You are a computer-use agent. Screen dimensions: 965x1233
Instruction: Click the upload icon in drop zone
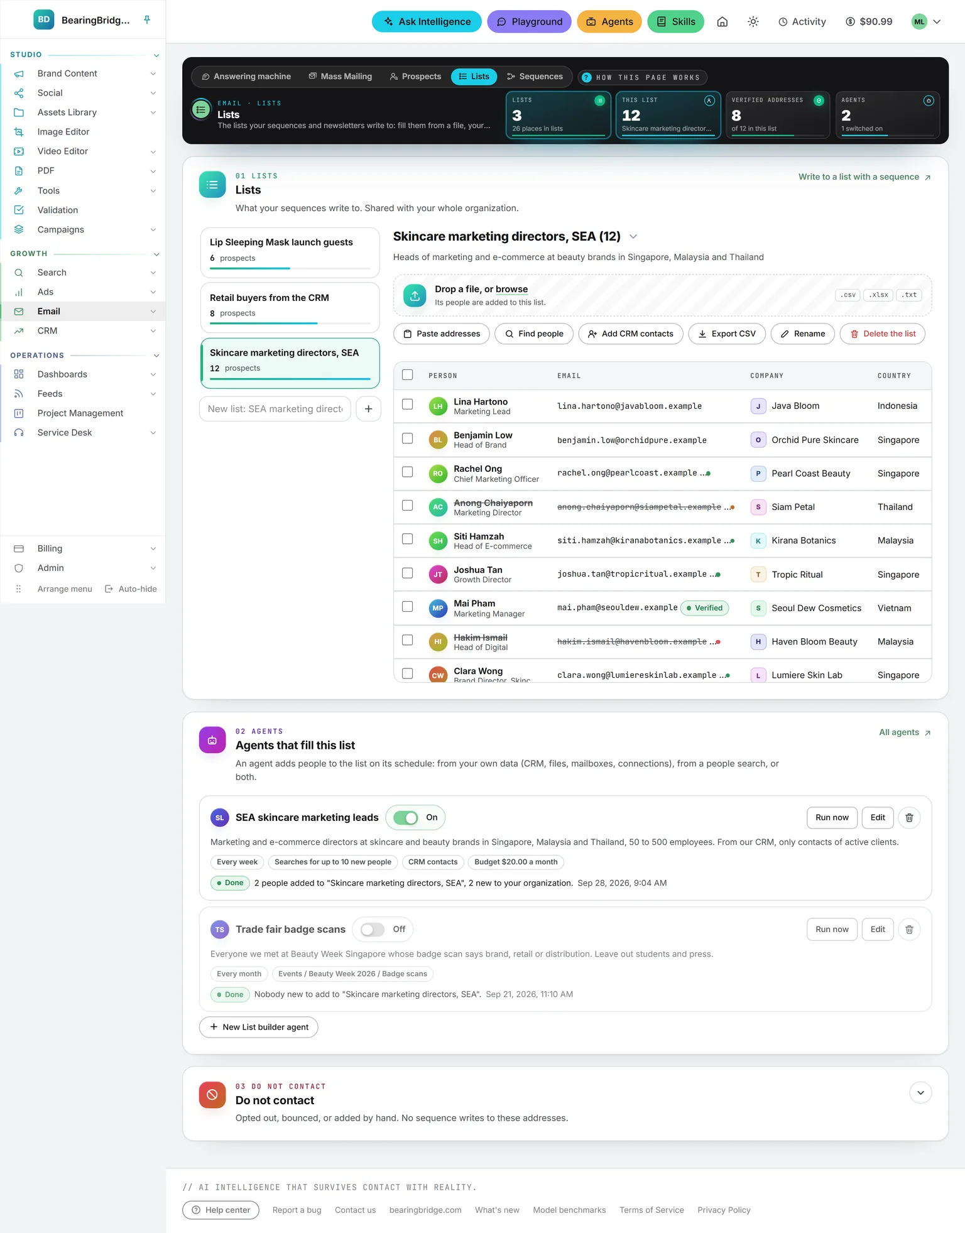415,295
